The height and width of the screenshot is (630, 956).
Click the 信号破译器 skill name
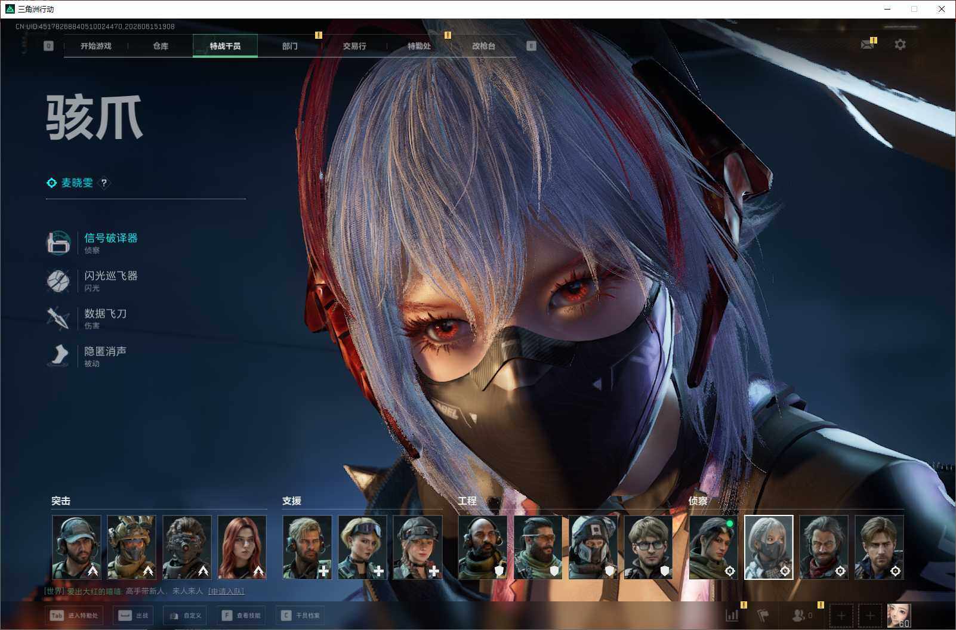(111, 238)
